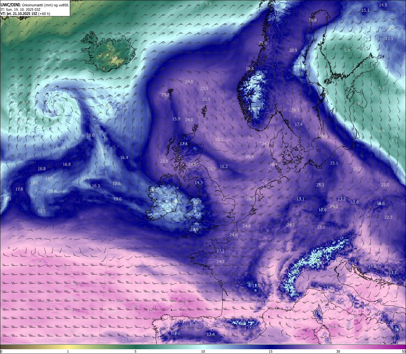Click the 24.2 value label
Viewport: 406px width, 354px height.
tap(334, 206)
